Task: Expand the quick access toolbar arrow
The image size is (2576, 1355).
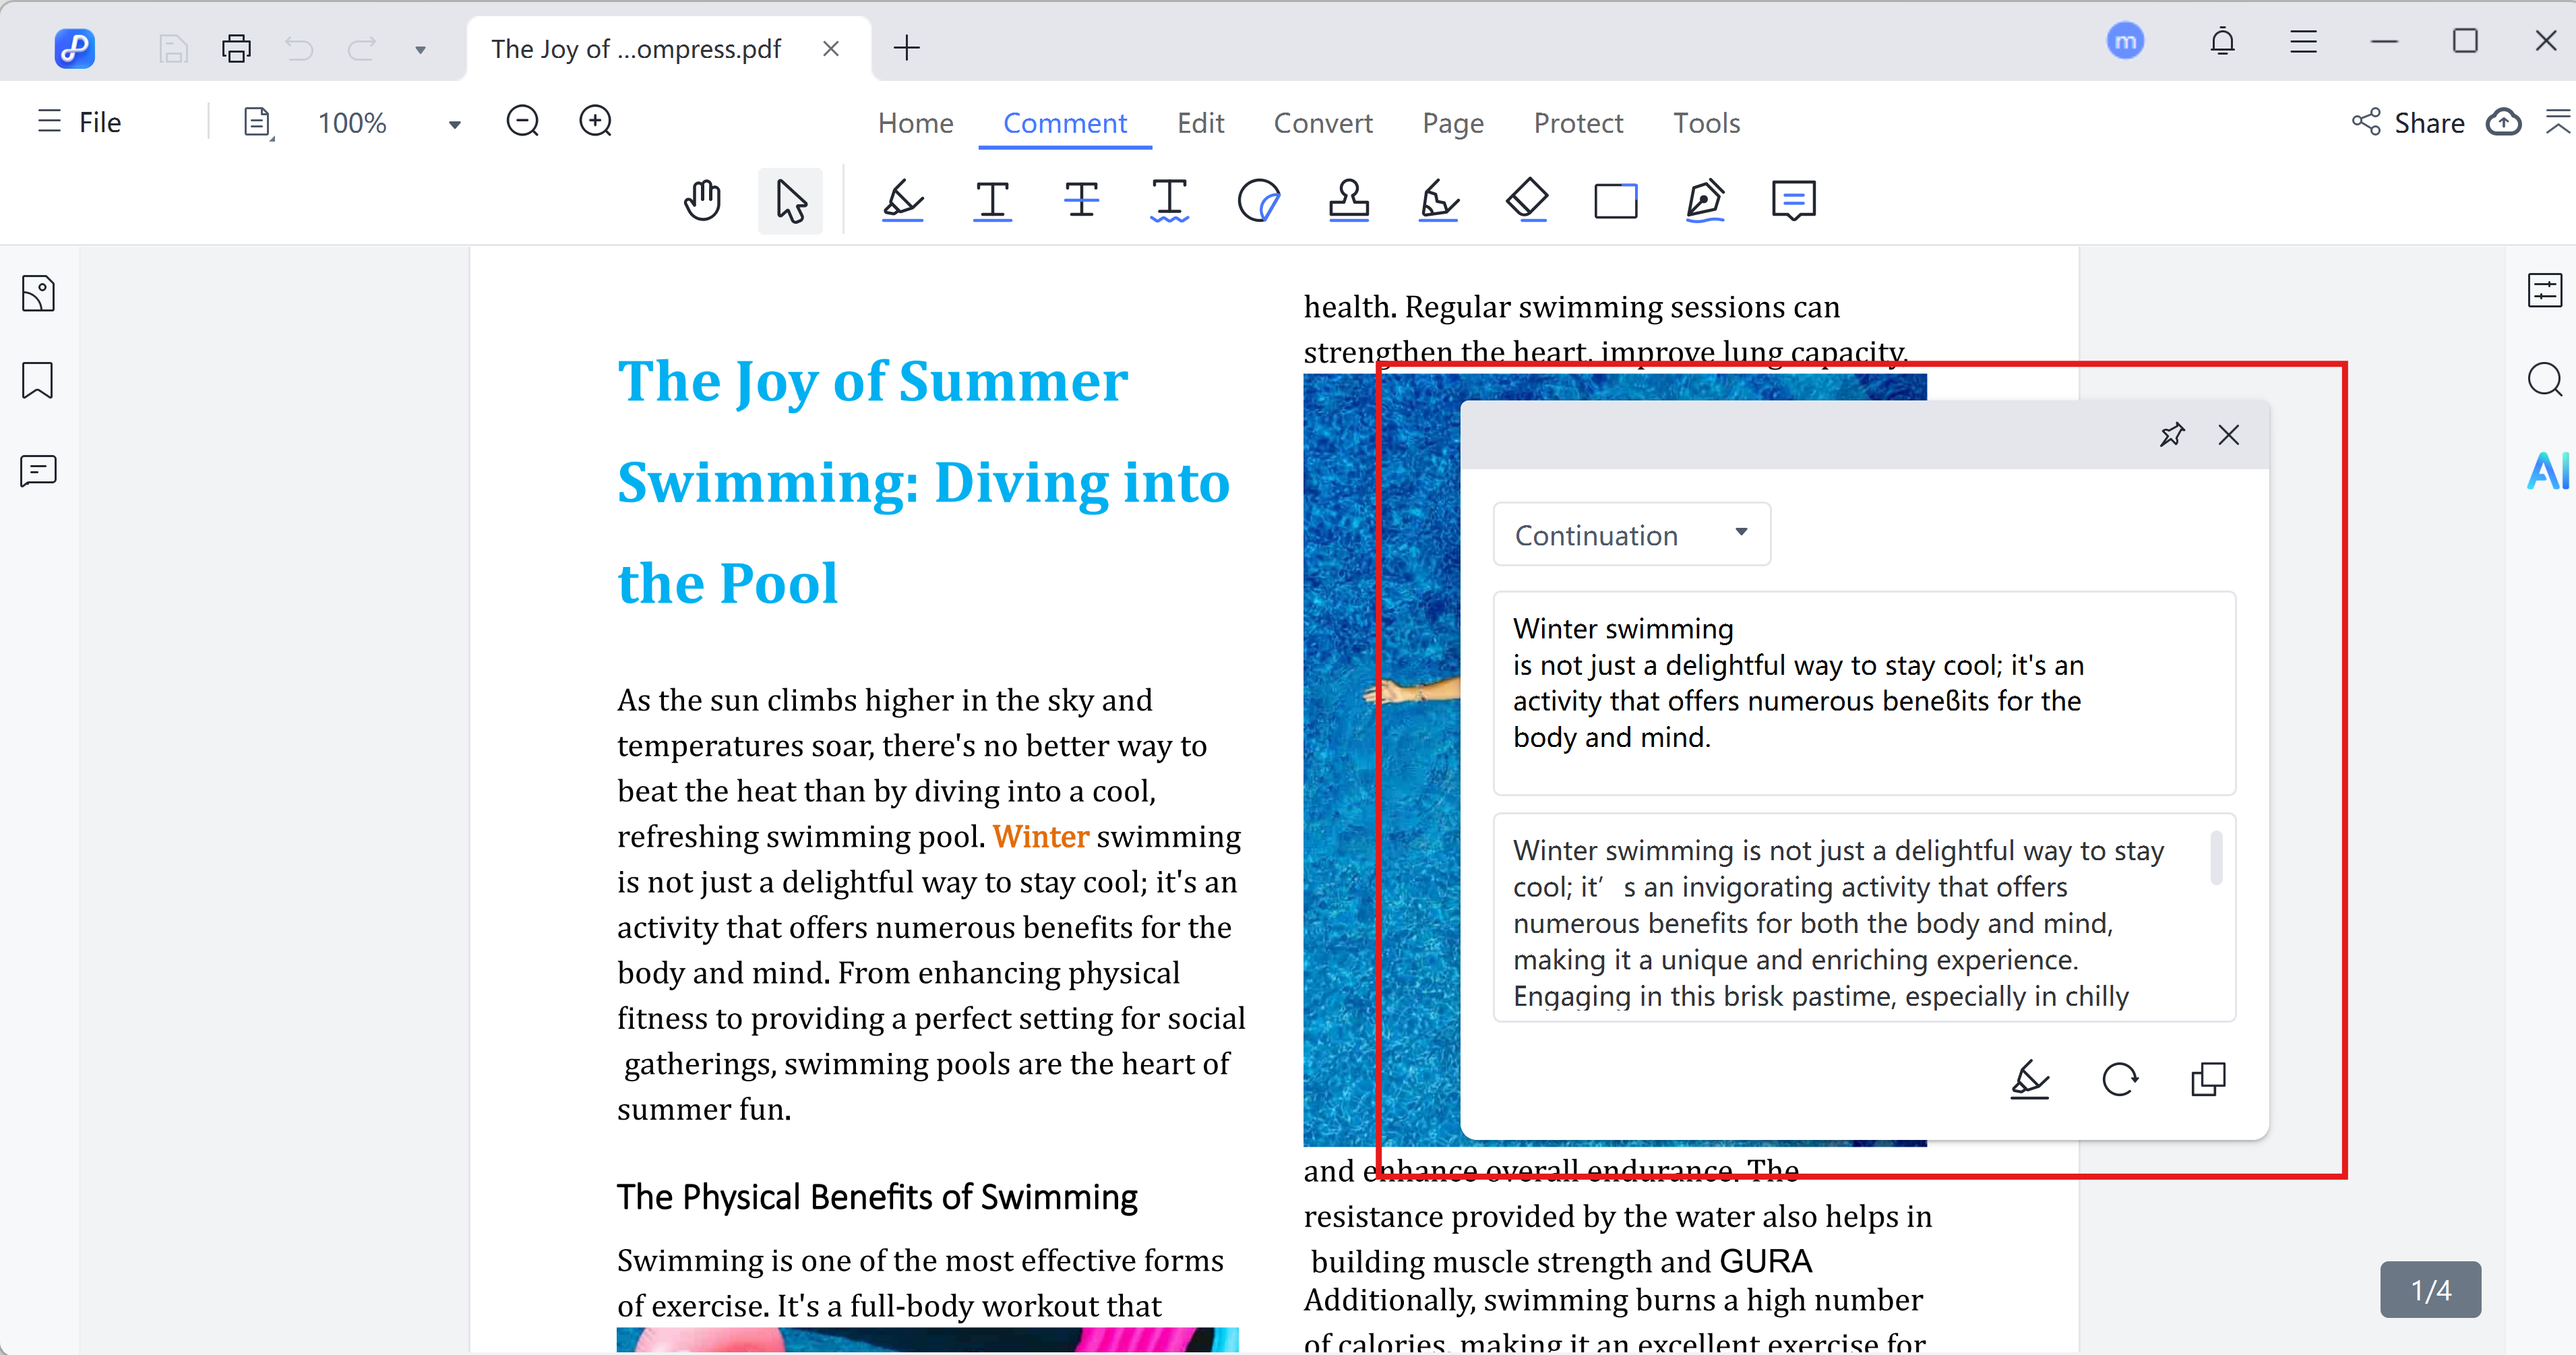Action: pos(420,49)
